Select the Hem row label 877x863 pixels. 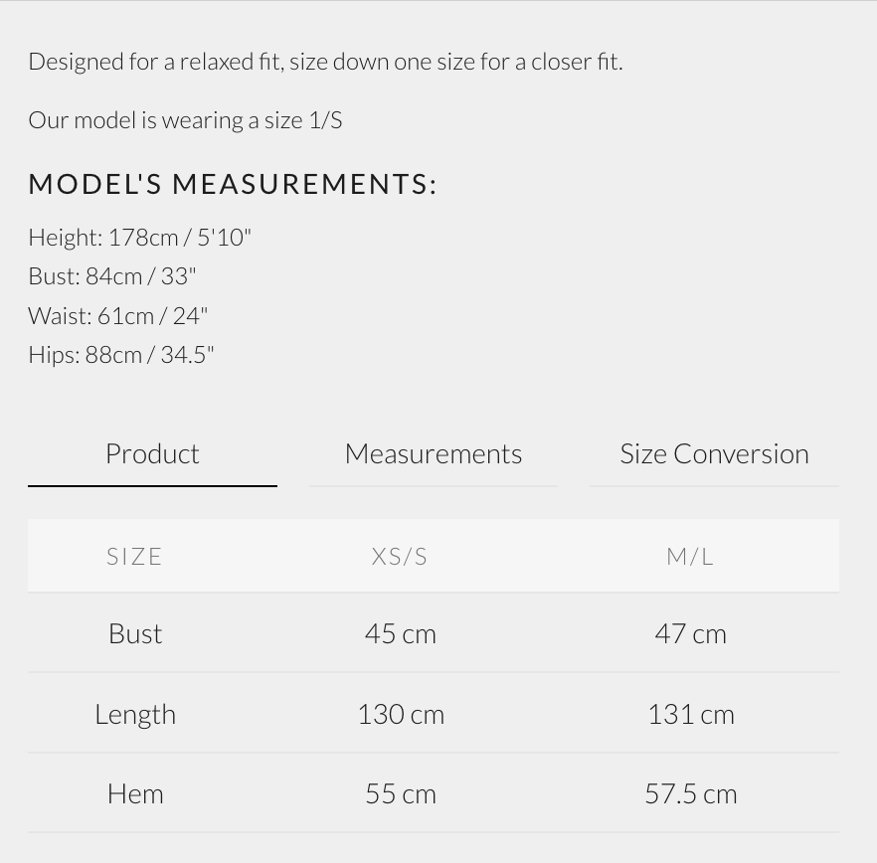pos(135,793)
